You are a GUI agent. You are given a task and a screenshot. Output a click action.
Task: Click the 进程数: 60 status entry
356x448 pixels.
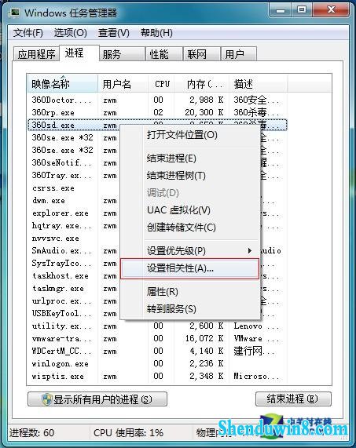tap(31, 432)
